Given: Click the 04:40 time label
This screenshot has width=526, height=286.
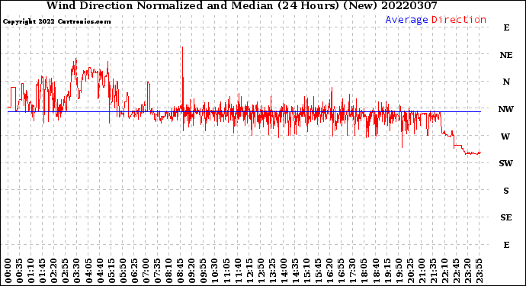Looking at the screenshot, I should (x=100, y=271).
